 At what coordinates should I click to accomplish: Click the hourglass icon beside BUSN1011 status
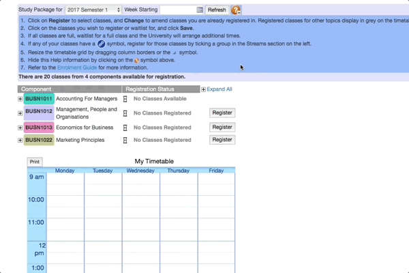point(125,99)
